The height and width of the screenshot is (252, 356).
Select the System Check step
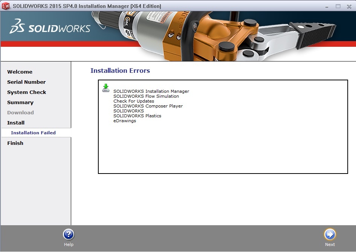(27, 92)
